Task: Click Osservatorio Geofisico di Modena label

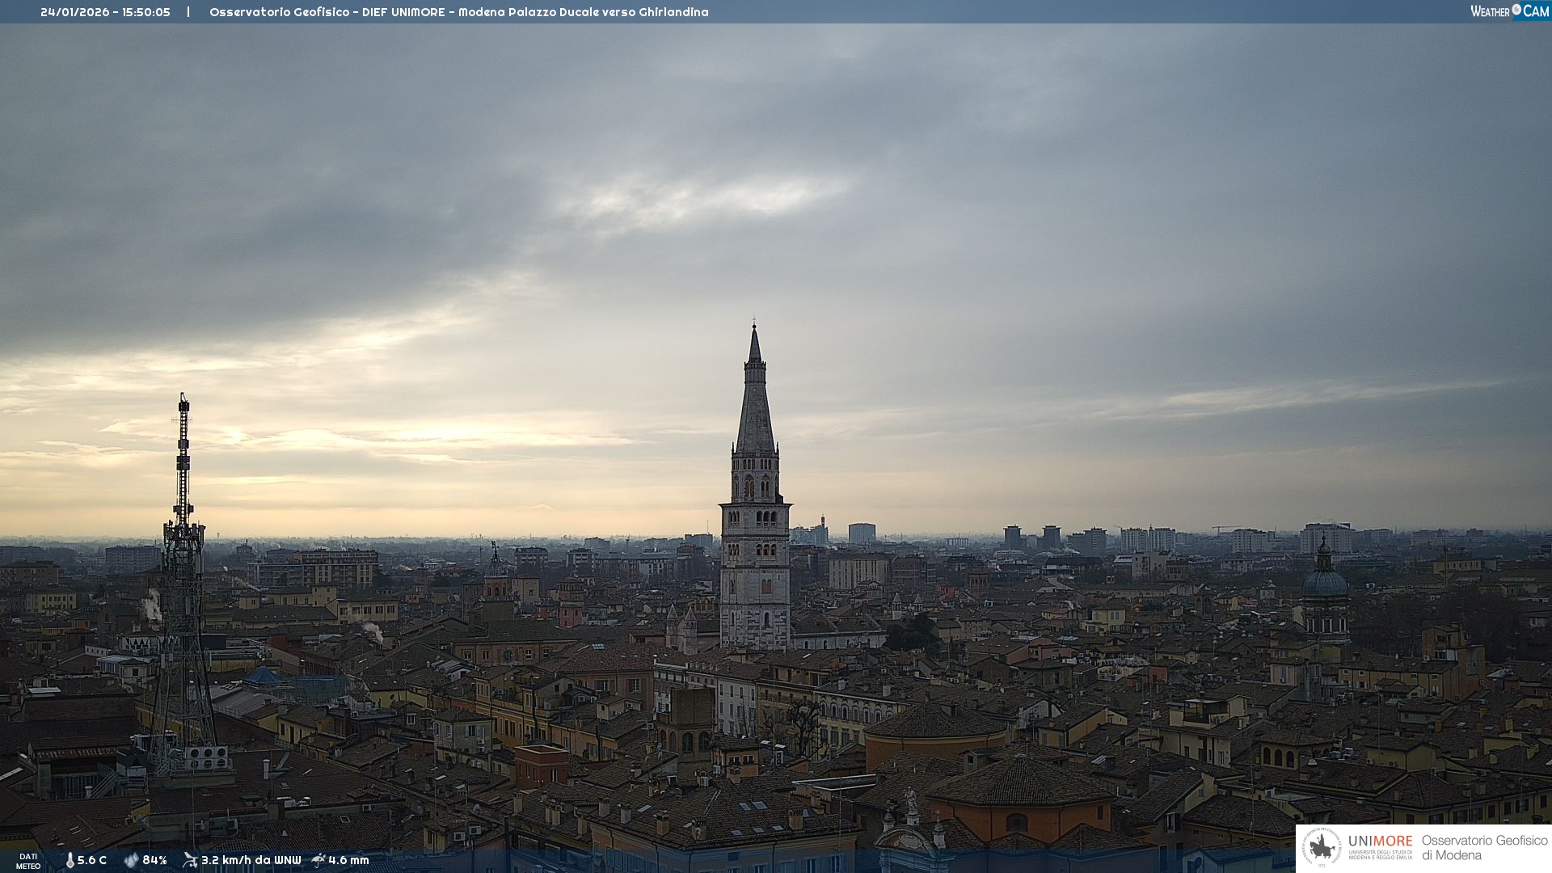Action: 1484,847
